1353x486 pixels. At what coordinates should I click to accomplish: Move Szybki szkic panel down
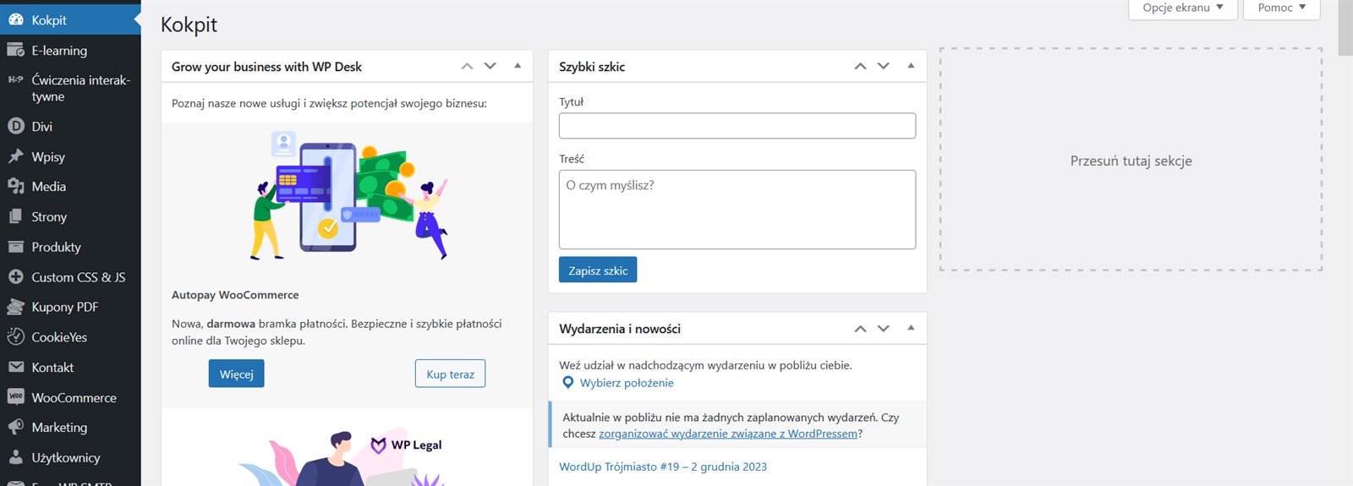click(x=884, y=66)
